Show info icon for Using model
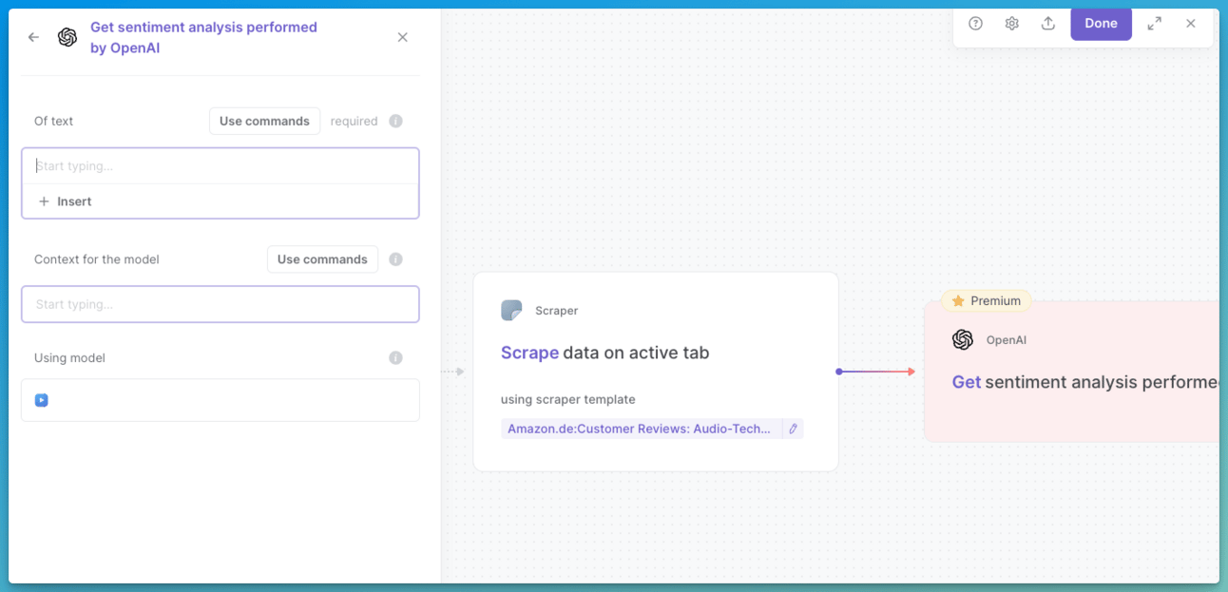1228x592 pixels. pyautogui.click(x=395, y=358)
